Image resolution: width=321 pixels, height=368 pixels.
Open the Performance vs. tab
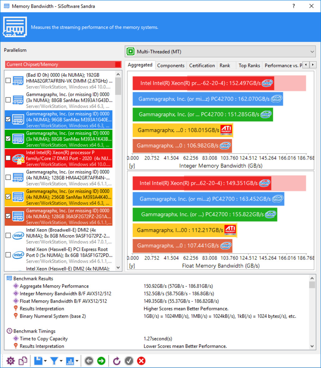(283, 65)
